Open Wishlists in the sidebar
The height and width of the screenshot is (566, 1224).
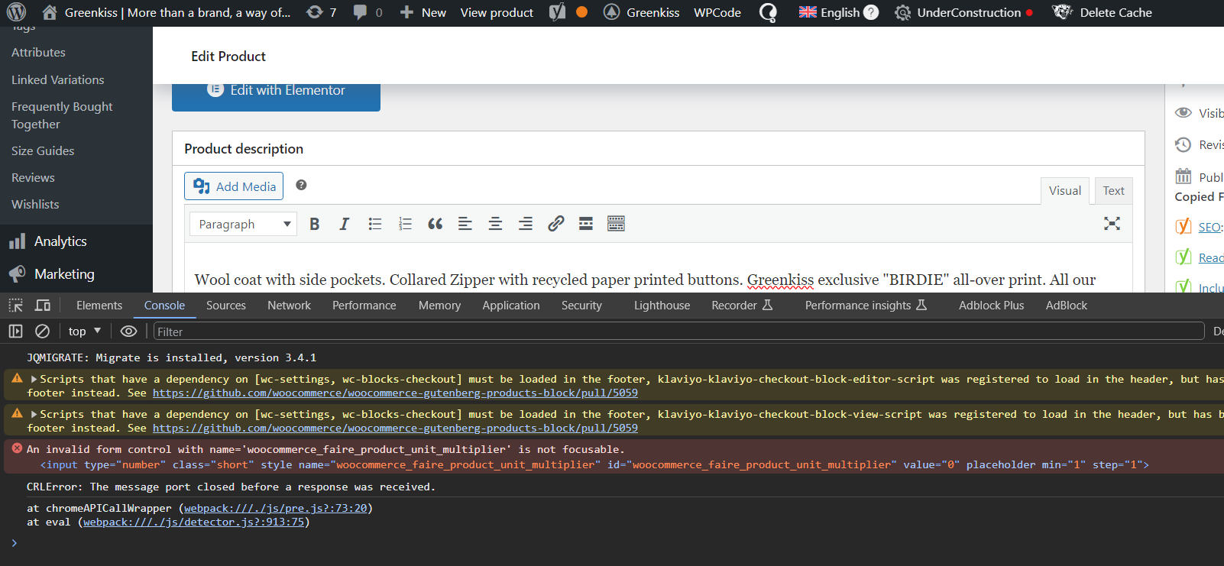[x=35, y=204]
